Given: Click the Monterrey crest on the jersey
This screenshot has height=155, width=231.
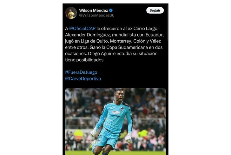Looking at the screenshot, I should pyautogui.click(x=122, y=109).
